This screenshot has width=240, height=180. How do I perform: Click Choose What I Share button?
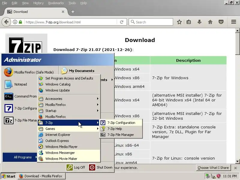click(x=213, y=168)
